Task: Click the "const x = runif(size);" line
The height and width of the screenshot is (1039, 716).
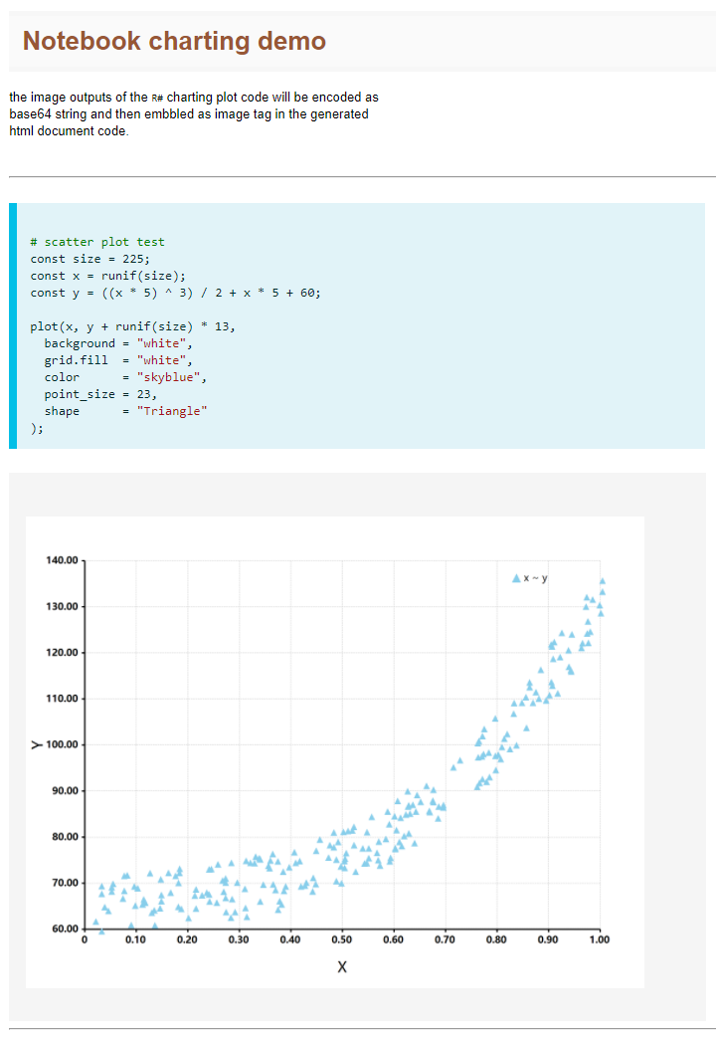Action: click(x=107, y=276)
